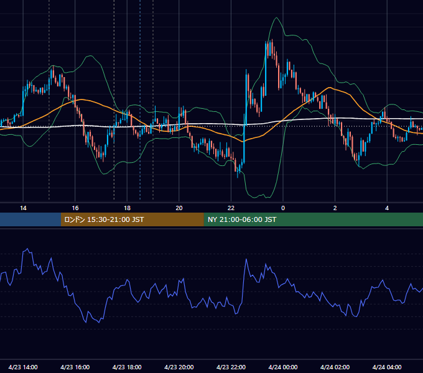Click hour label 20 on upper axis
423x373 pixels.
point(179,208)
